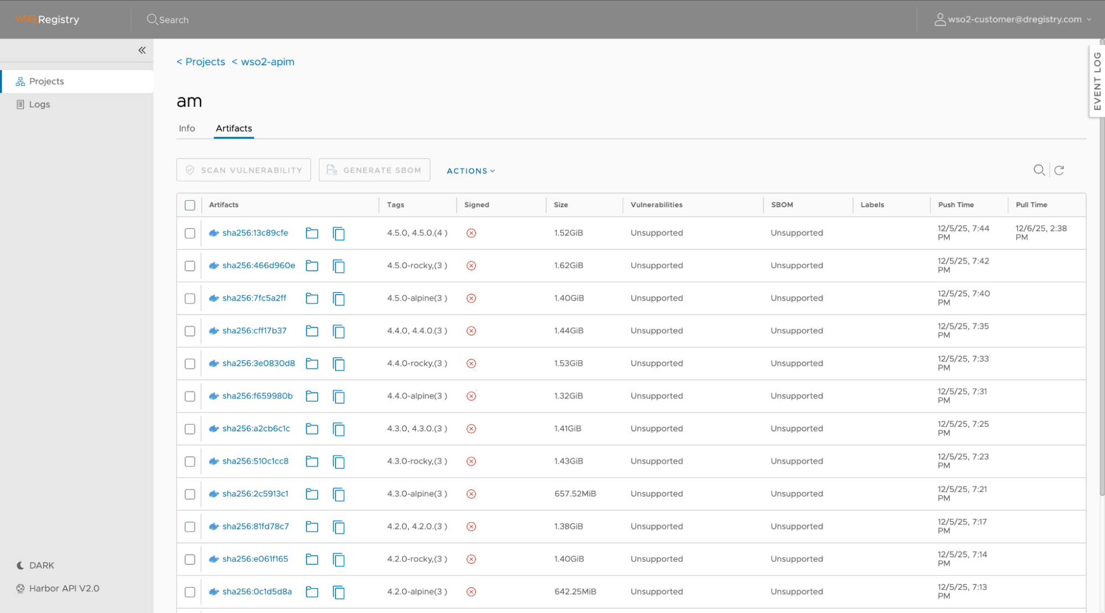This screenshot has height=613, width=1105.
Task: Open the artifact search filter icon
Action: 1040,170
